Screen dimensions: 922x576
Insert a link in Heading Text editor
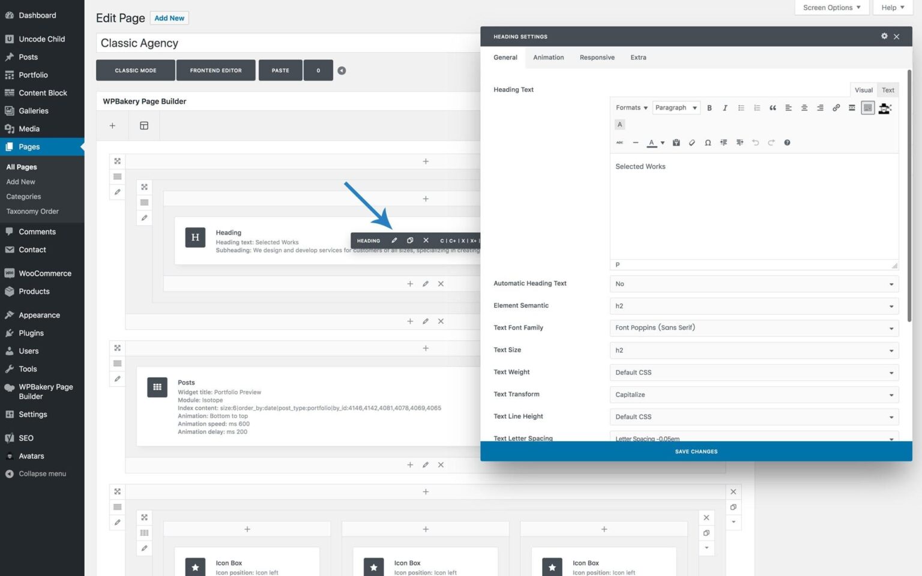[836, 108]
